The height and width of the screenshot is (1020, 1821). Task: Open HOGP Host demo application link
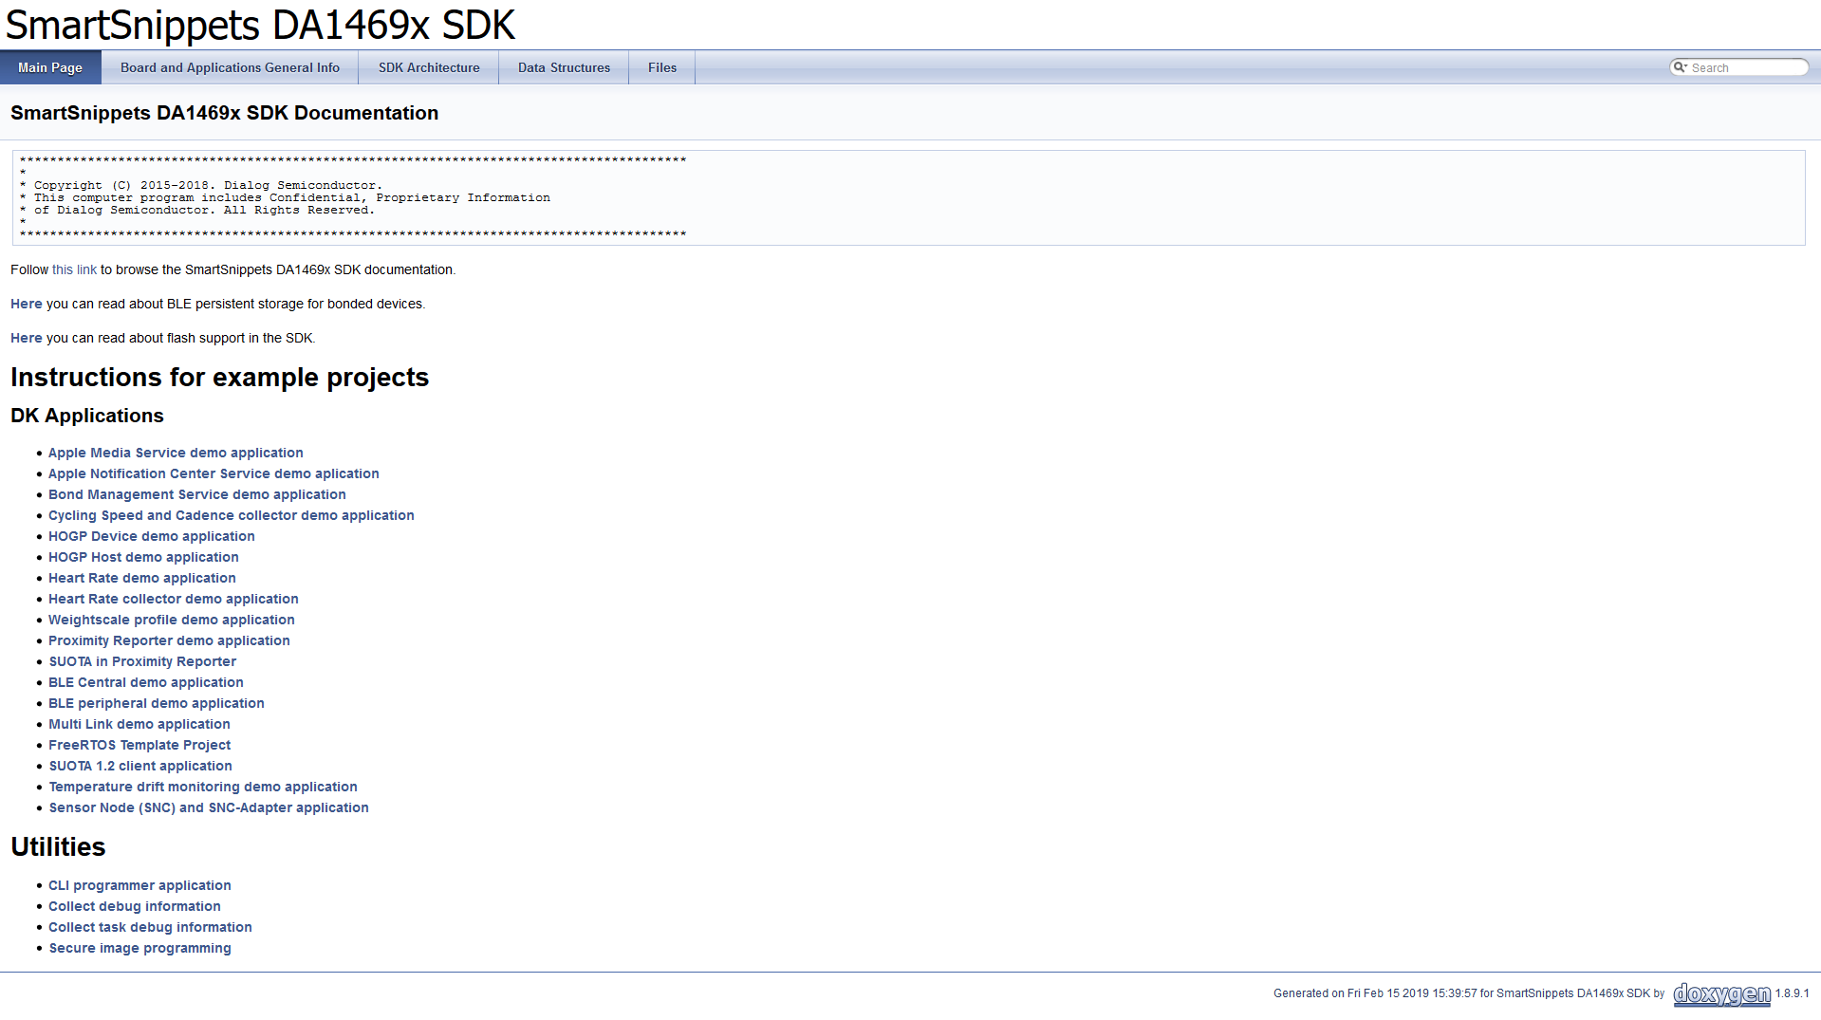tap(143, 557)
